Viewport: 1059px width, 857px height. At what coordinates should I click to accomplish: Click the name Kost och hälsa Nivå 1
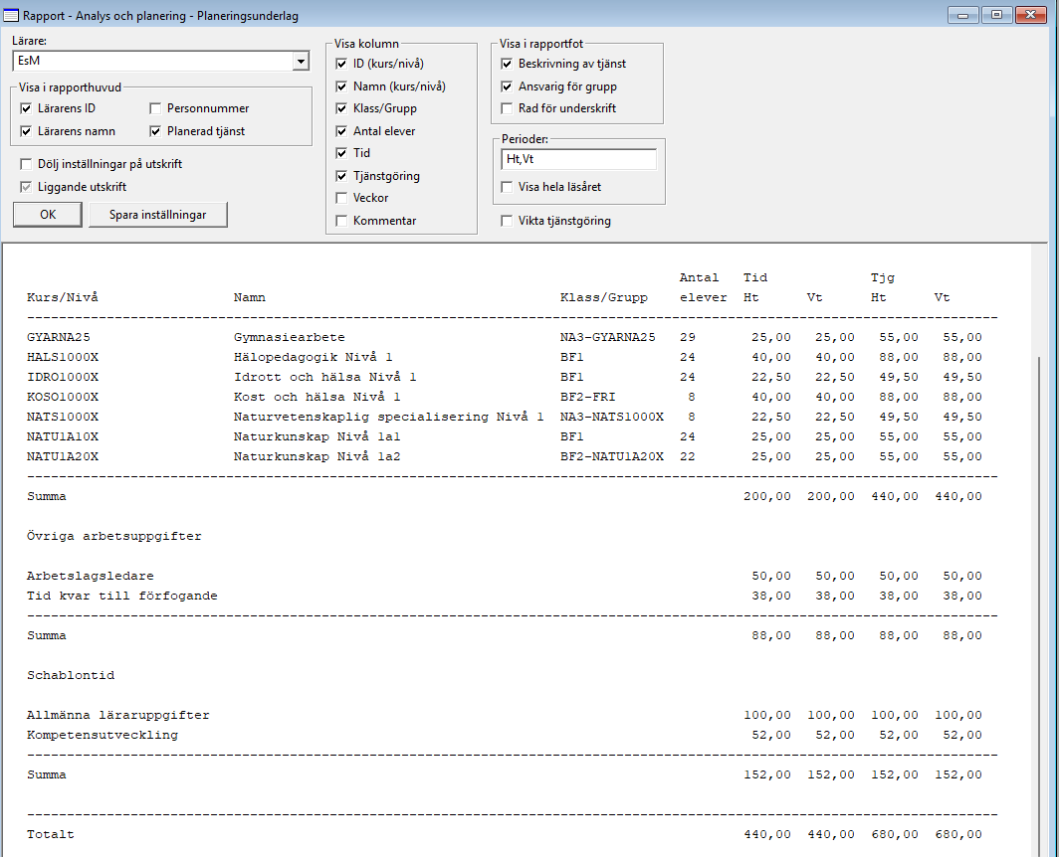point(318,397)
